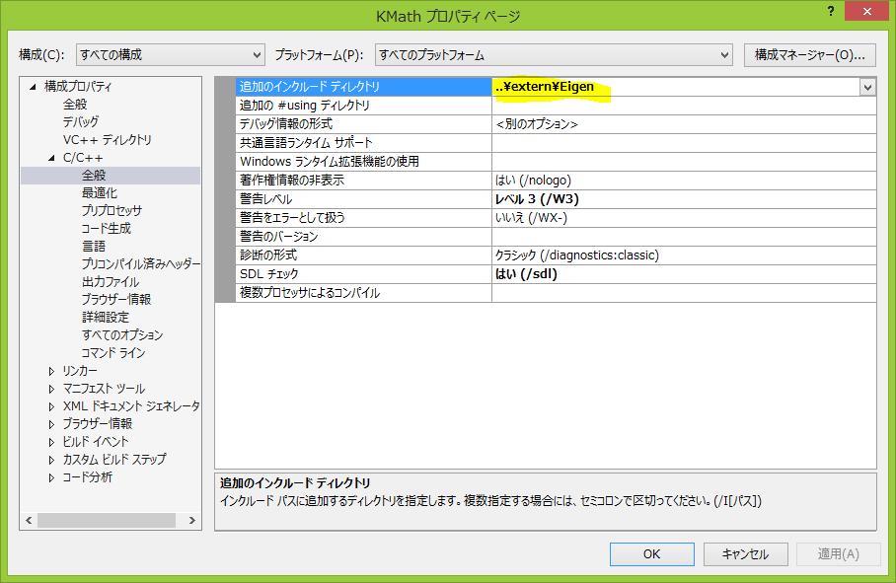The height and width of the screenshot is (583, 896).
Task: Select すべてのオプション tree item
Action: click(x=122, y=334)
